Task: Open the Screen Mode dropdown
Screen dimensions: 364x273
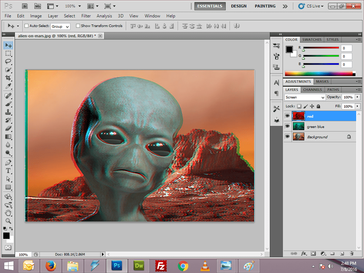Action: click(x=110, y=6)
